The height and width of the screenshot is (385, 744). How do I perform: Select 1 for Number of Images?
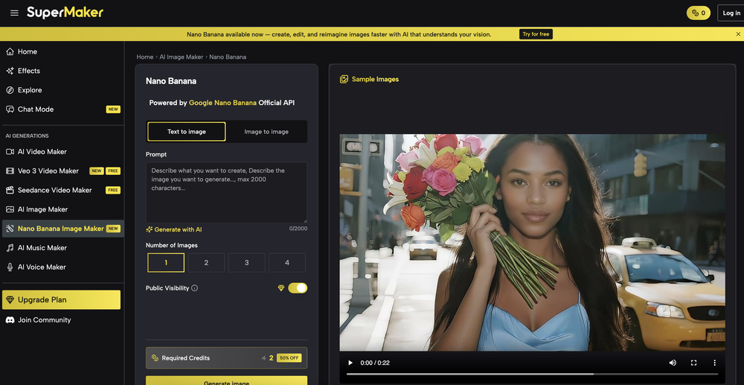pyautogui.click(x=166, y=262)
